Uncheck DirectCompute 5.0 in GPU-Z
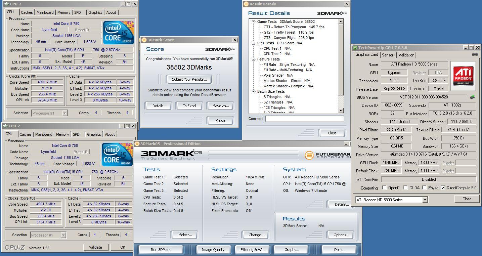Image resolution: width=482 pixels, height=256 pixels. tap(443, 188)
